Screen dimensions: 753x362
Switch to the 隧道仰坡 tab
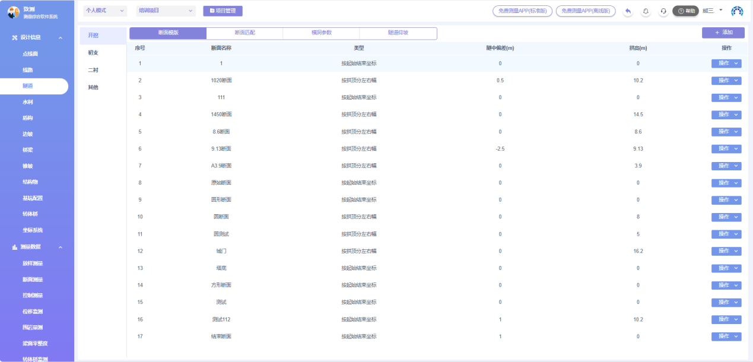pyautogui.click(x=398, y=33)
